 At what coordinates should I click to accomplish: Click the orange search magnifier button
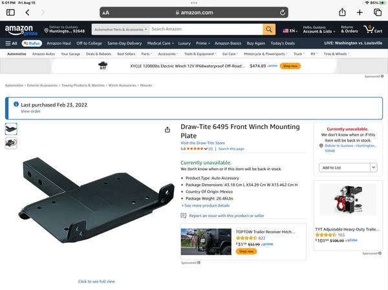coord(269,29)
